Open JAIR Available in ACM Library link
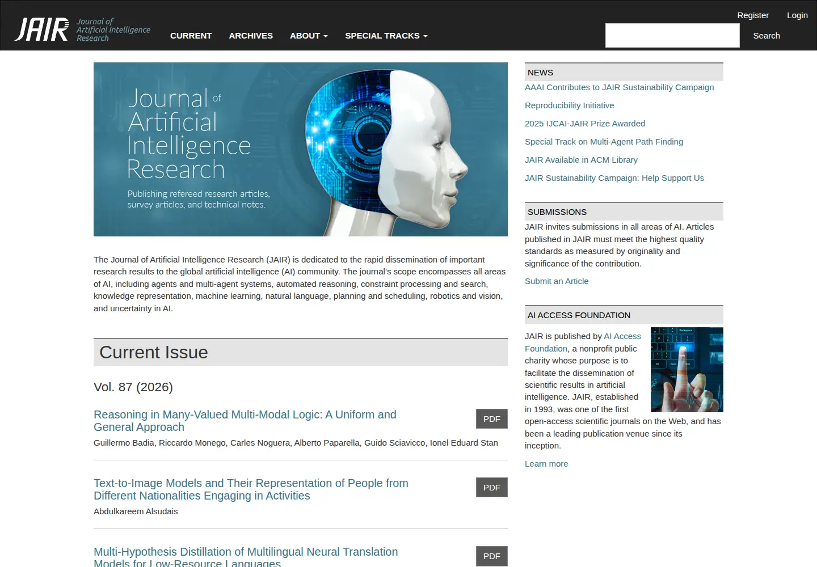The height and width of the screenshot is (567, 817). click(x=581, y=160)
